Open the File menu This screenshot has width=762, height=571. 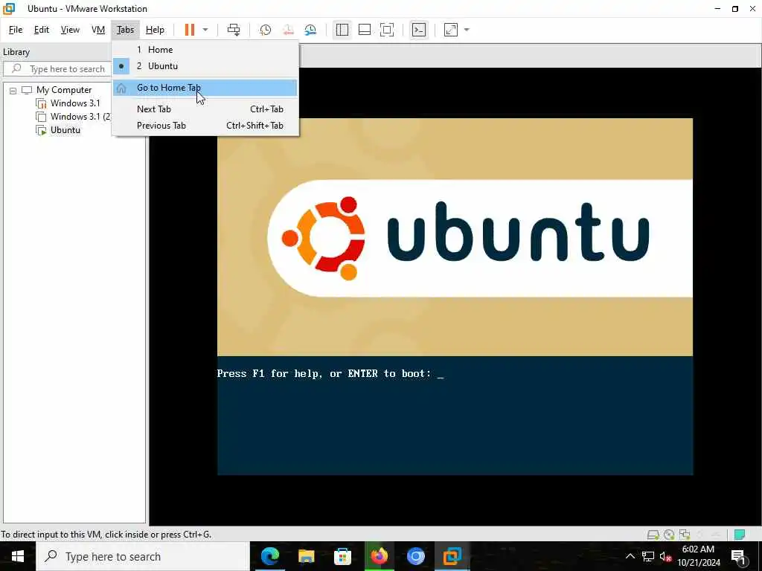(16, 30)
